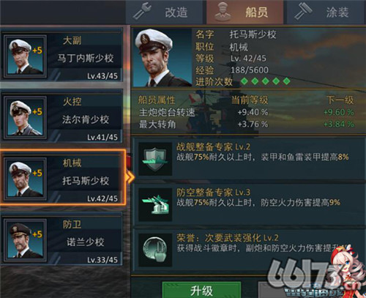Choose guard officer 诺兰少校 card
The image size is (366, 298).
pos(61,239)
